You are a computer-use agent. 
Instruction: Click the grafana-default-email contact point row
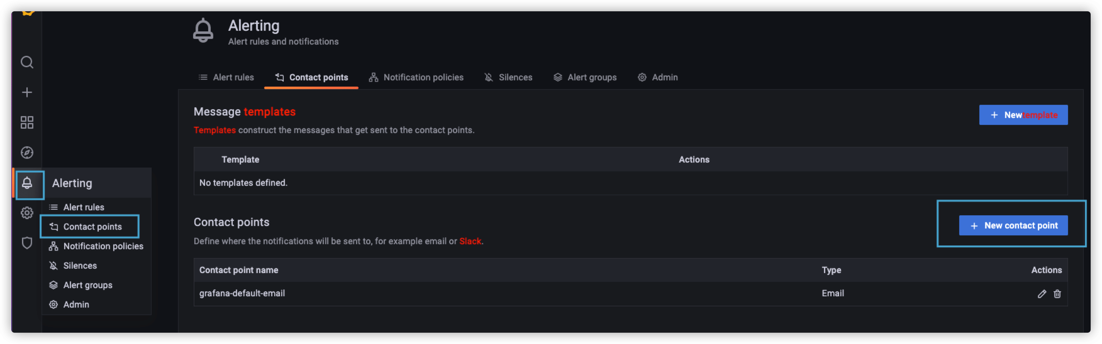click(631, 294)
